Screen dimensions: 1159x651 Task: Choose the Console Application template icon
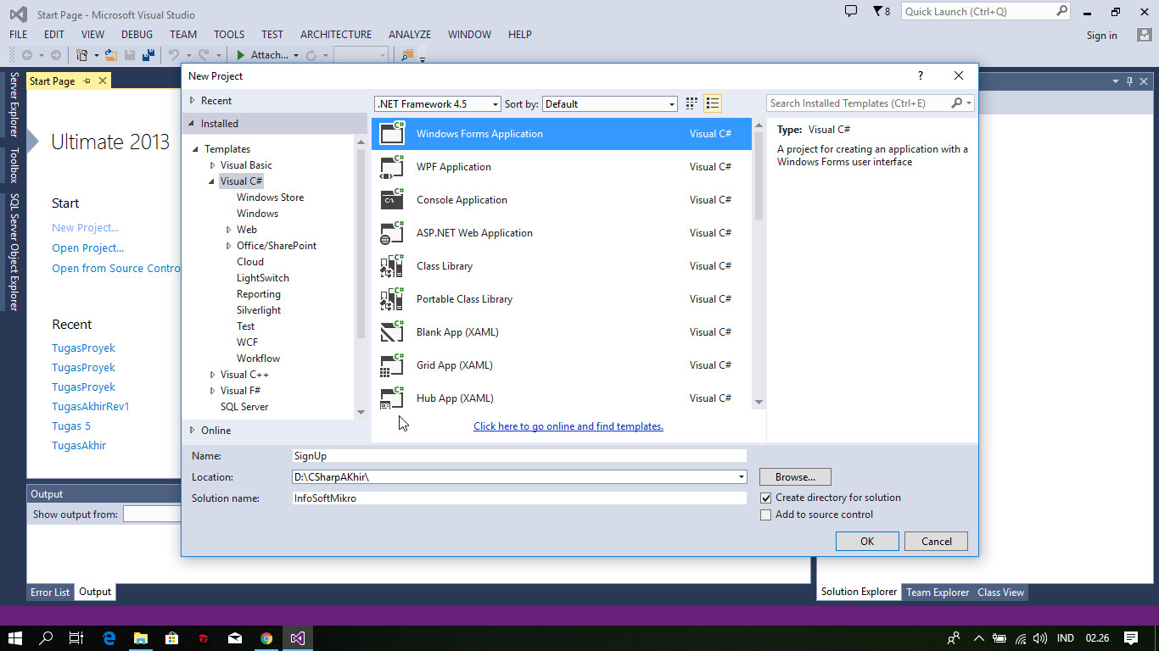pos(392,199)
